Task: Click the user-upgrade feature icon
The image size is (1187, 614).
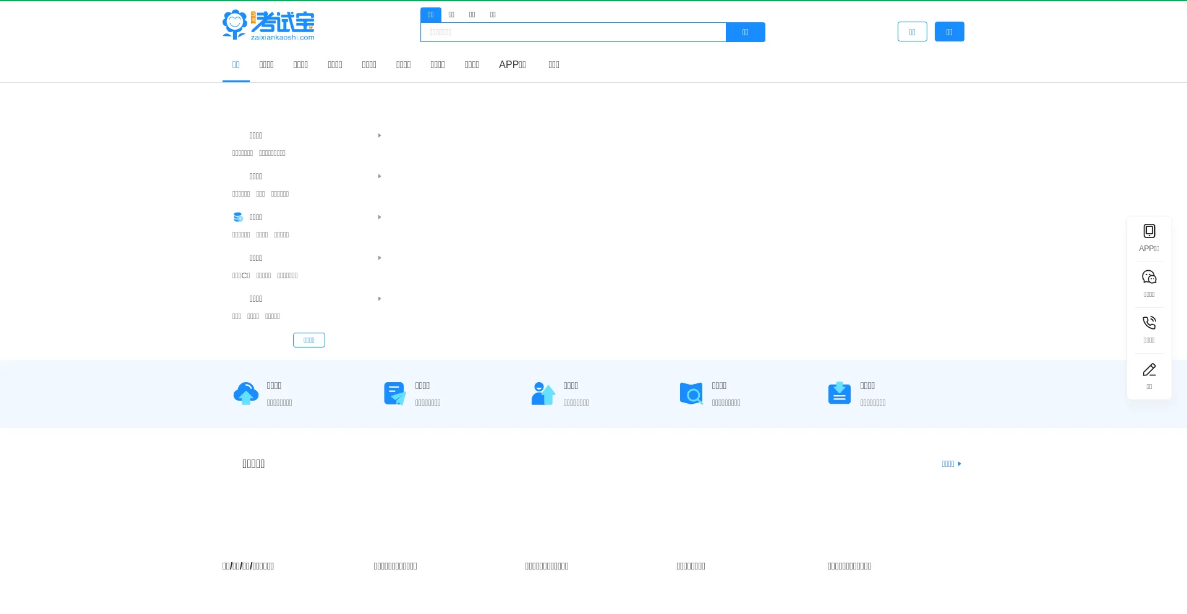Action: click(542, 393)
